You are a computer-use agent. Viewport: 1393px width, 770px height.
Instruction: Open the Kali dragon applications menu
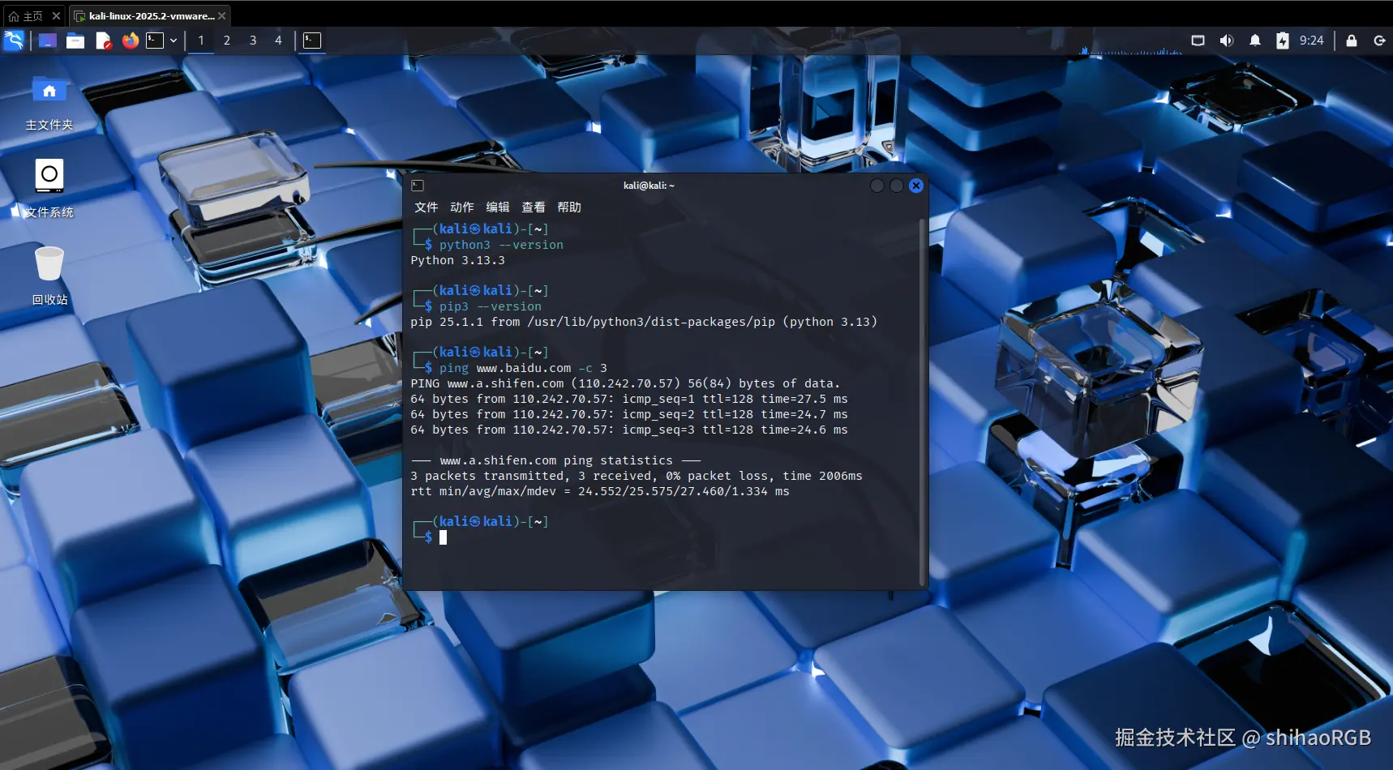(x=14, y=41)
